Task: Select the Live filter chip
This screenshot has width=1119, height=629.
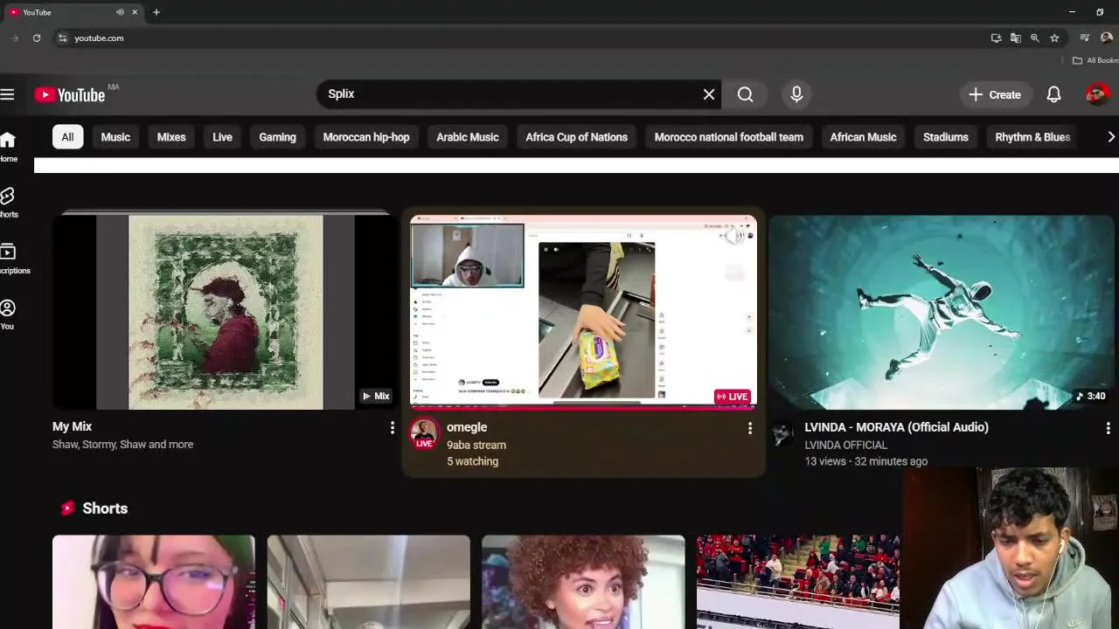Action: [222, 137]
